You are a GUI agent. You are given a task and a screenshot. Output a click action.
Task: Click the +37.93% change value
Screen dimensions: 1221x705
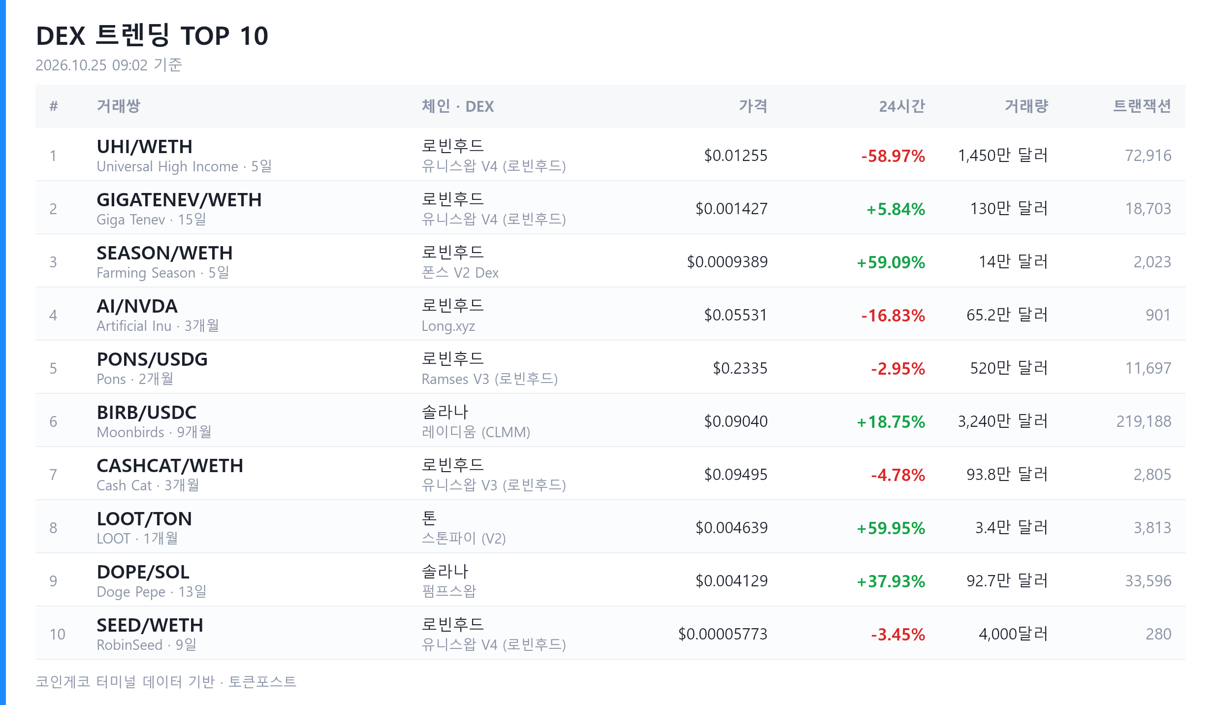(891, 581)
